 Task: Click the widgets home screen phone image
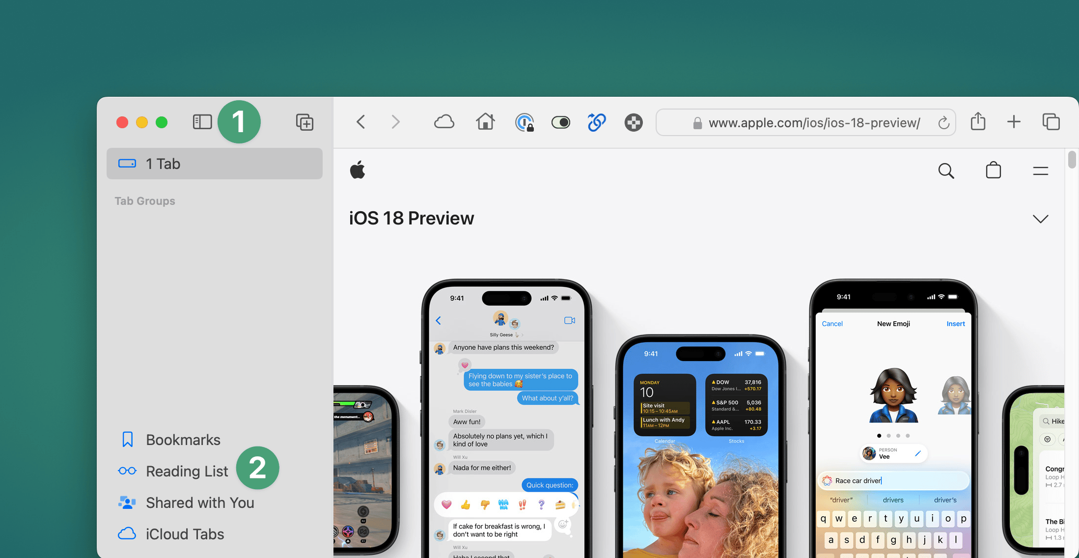[x=700, y=446]
